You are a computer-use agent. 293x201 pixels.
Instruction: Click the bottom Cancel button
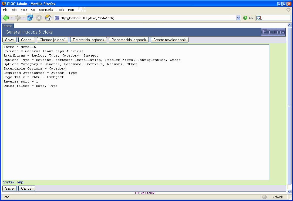tap(26, 189)
